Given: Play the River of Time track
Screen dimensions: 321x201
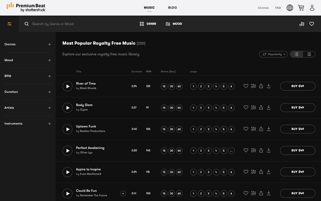Looking at the screenshot, I should [67, 86].
